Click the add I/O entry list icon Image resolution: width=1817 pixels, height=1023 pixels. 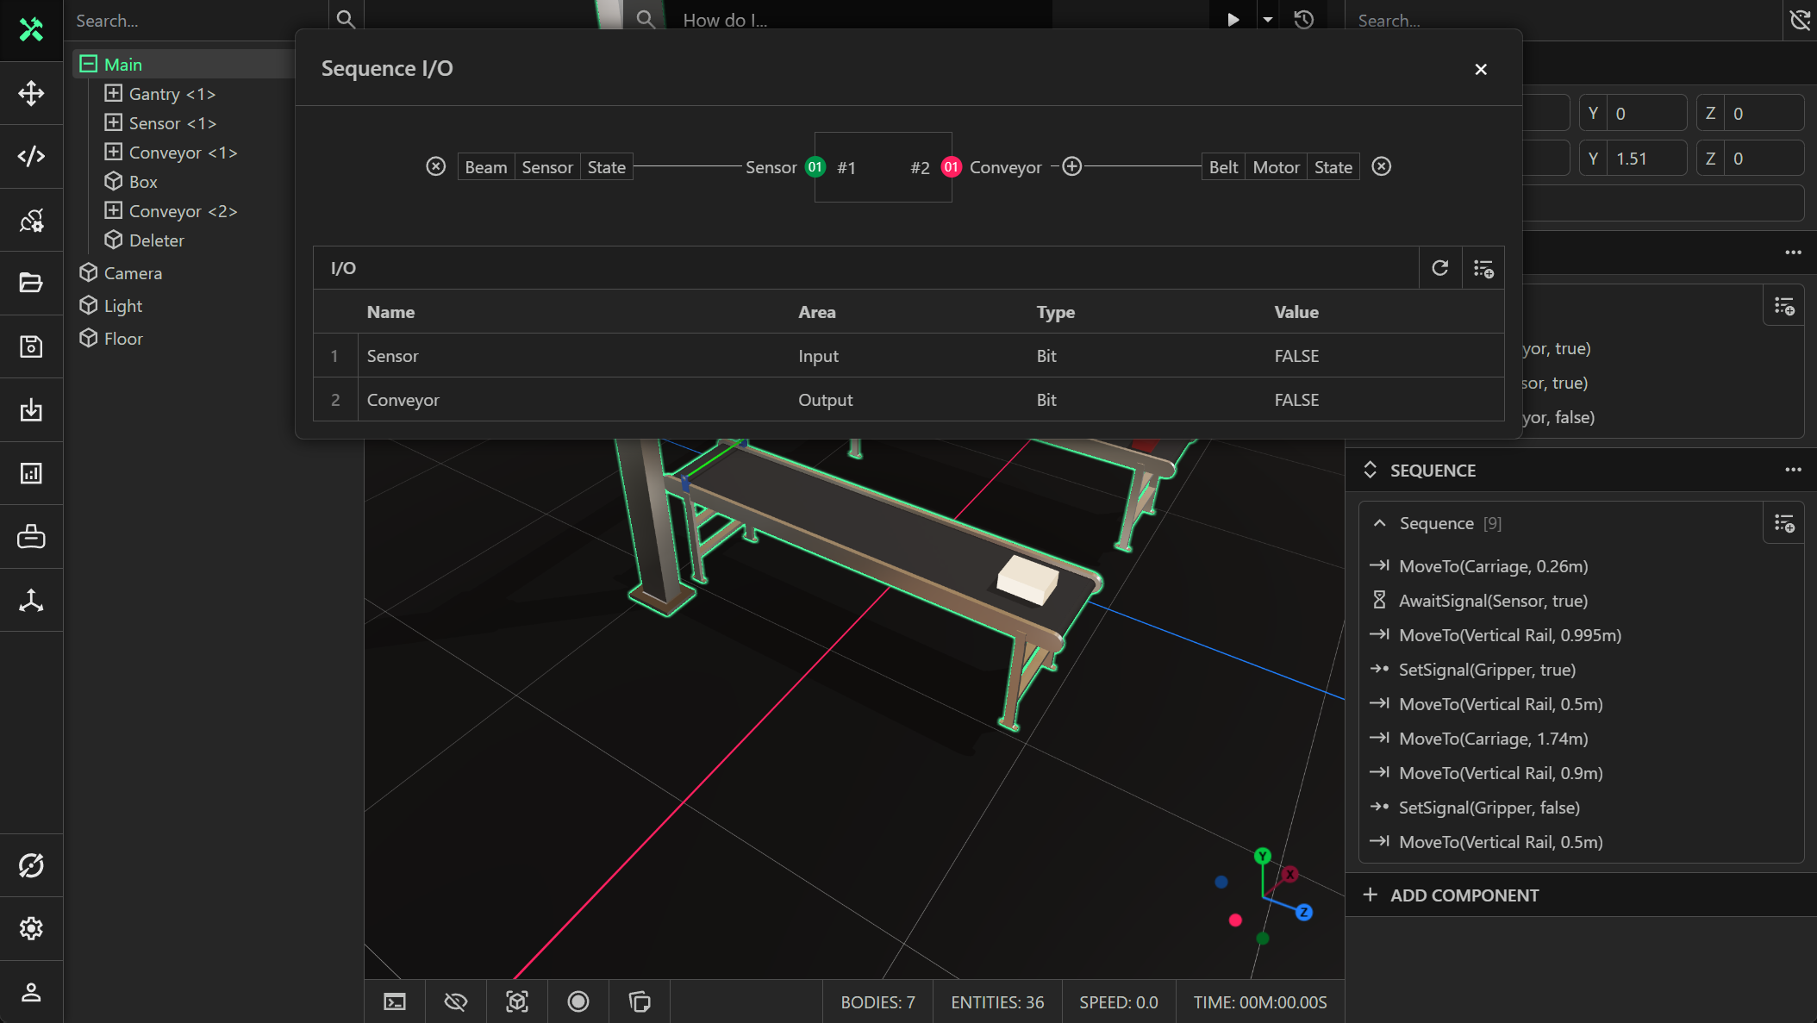1483,269
